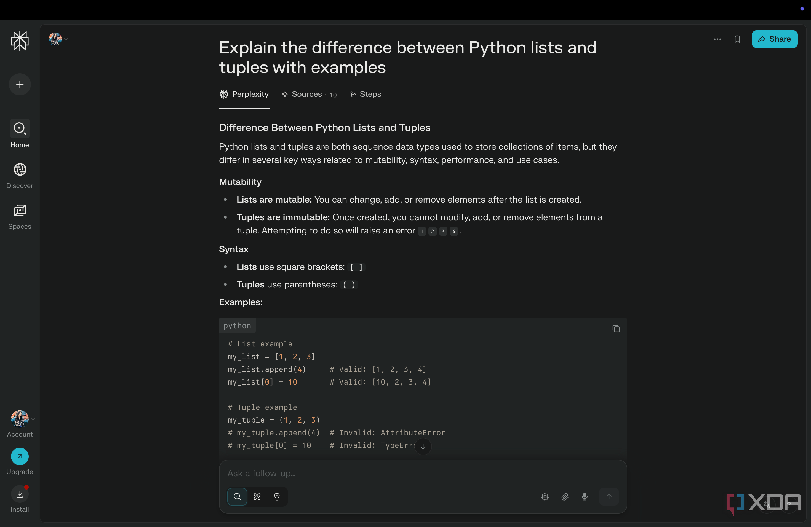Start a new thread with plus button

[20, 84]
